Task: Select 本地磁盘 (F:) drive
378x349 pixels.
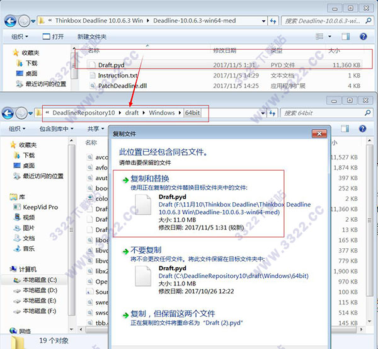Action: (40, 311)
